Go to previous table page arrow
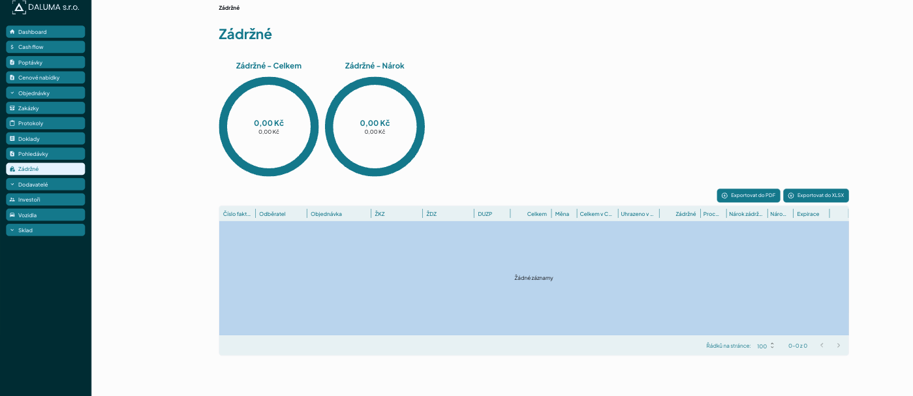The width and height of the screenshot is (913, 396). point(822,345)
